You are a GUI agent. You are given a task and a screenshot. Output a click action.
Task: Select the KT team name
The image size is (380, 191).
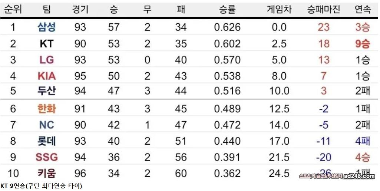[47, 44]
